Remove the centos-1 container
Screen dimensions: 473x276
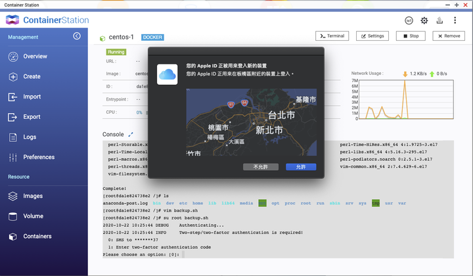449,36
